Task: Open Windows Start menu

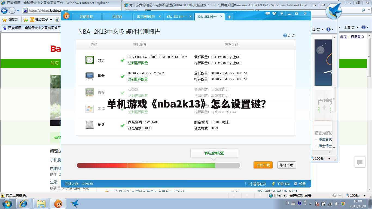Action: 7,204
